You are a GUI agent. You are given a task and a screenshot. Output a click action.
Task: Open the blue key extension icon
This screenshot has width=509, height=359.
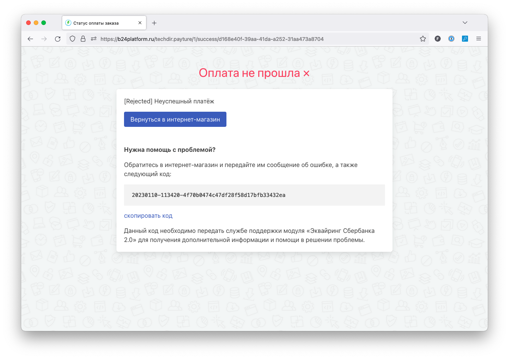[465, 39]
